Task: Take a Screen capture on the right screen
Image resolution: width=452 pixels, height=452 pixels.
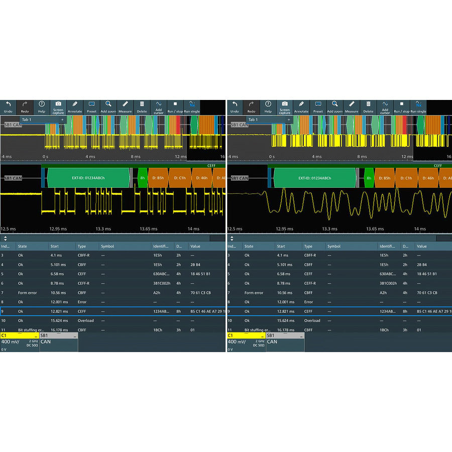Action: [x=285, y=107]
